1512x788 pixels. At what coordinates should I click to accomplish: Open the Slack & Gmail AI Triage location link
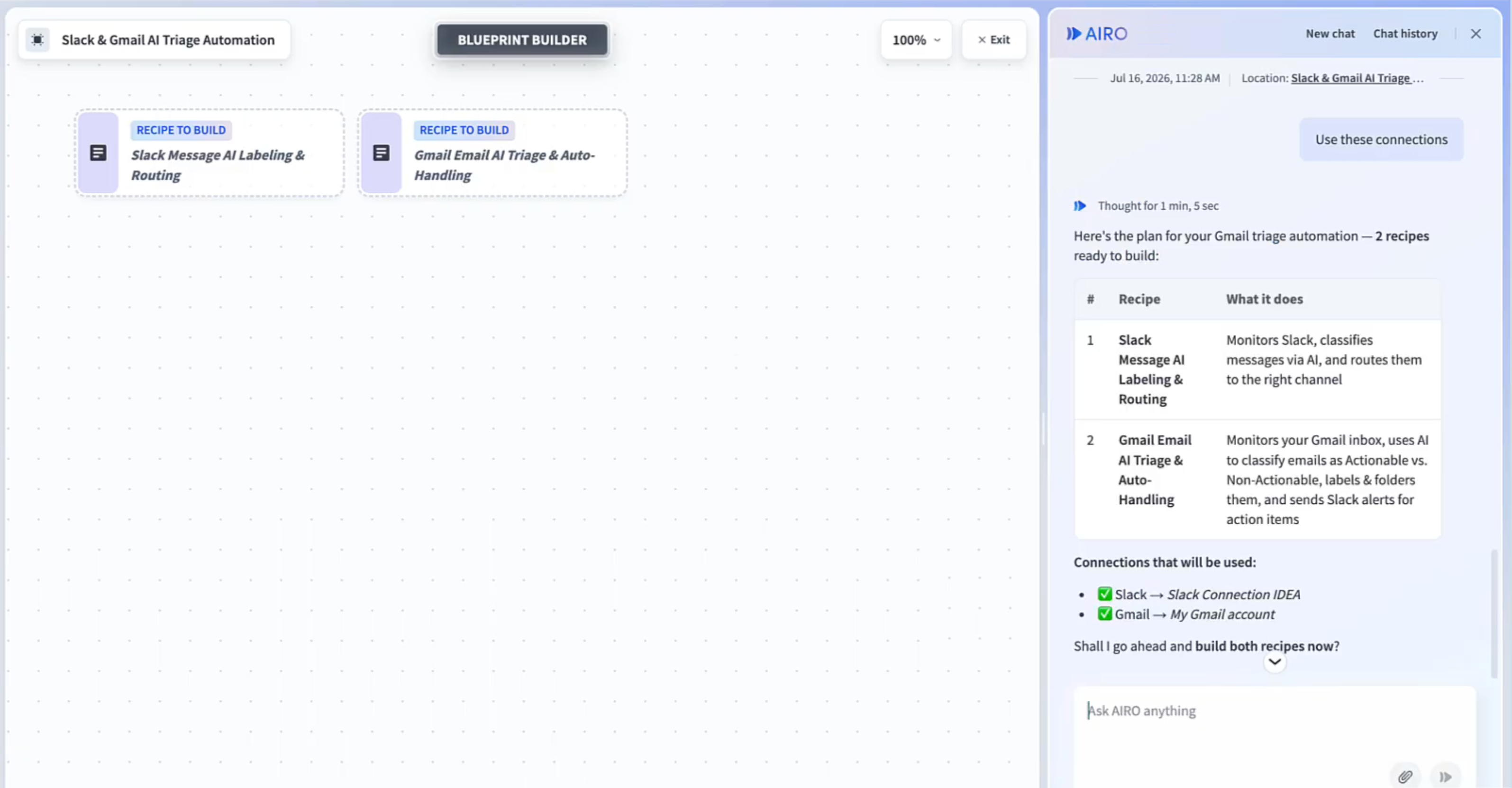coord(1357,78)
